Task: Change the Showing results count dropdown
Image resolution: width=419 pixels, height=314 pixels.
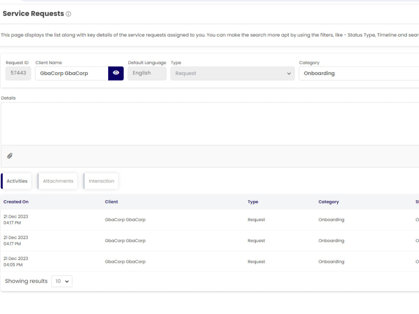Action: point(62,281)
